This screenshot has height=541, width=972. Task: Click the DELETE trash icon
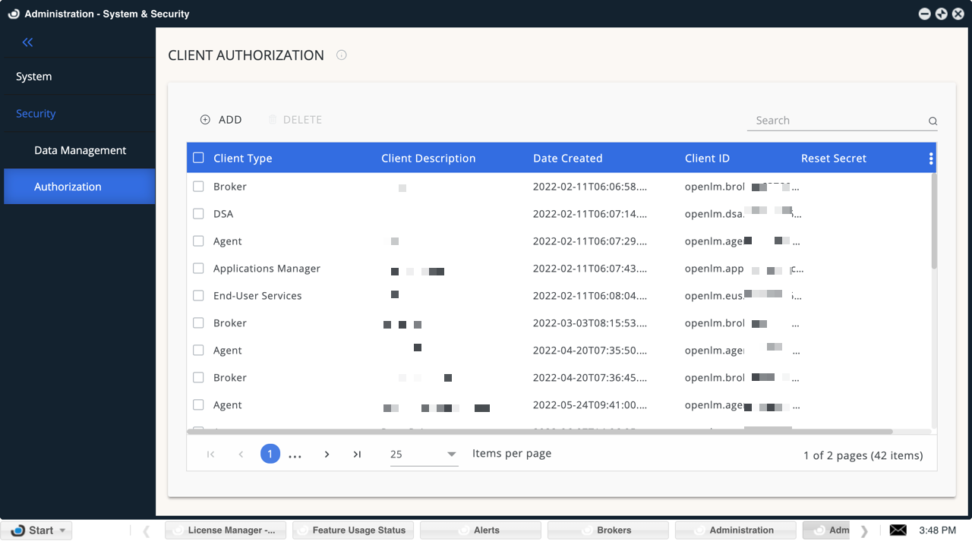click(x=273, y=119)
